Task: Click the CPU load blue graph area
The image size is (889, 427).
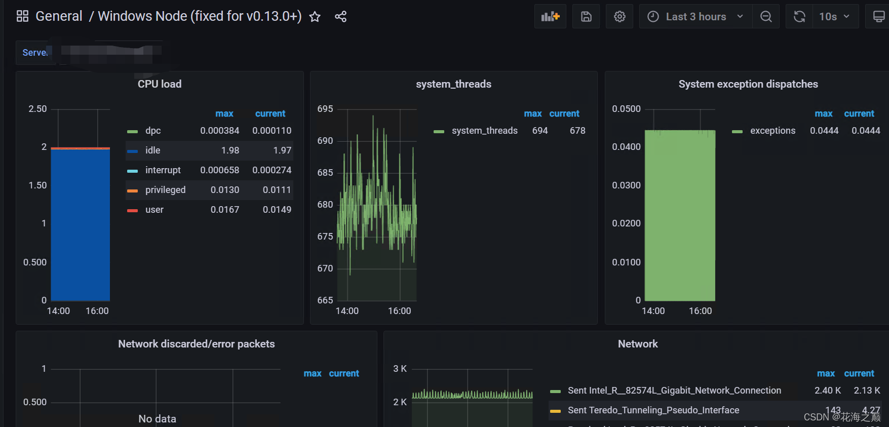Action: [x=81, y=225]
